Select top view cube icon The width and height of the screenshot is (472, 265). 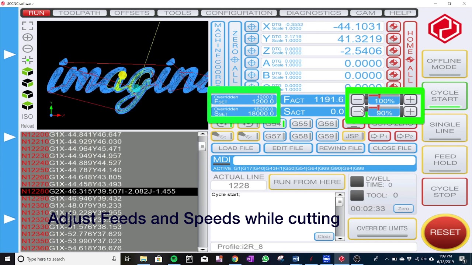(x=28, y=72)
